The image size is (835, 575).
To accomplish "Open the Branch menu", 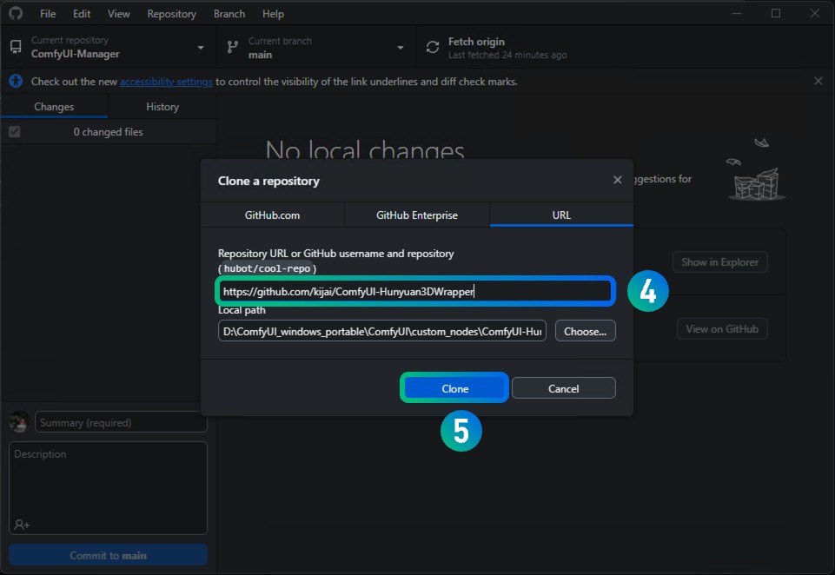I will [x=229, y=14].
